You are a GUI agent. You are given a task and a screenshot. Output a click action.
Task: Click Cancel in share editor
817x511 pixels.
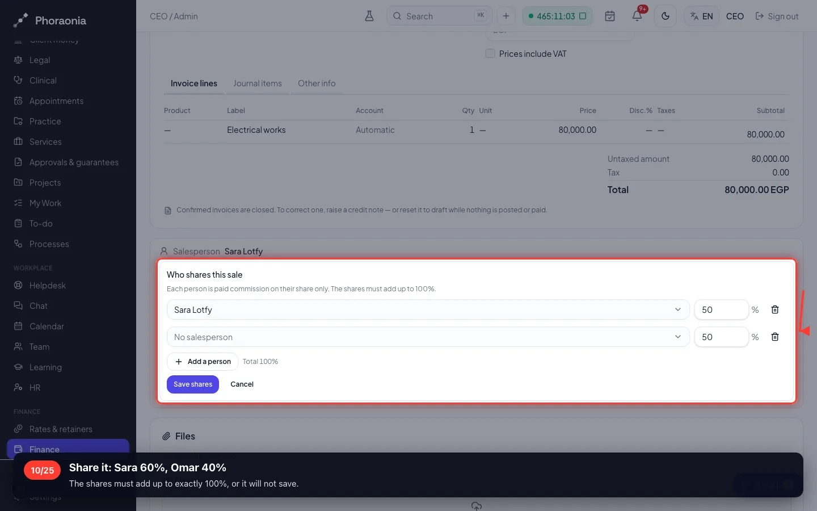pos(242,384)
